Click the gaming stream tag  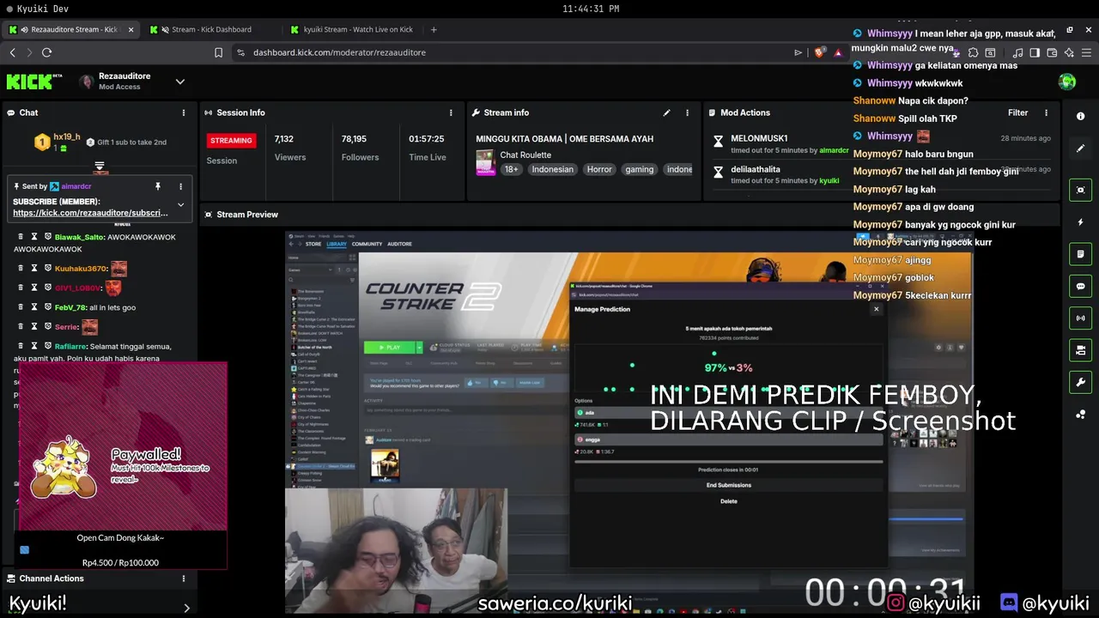(640, 169)
